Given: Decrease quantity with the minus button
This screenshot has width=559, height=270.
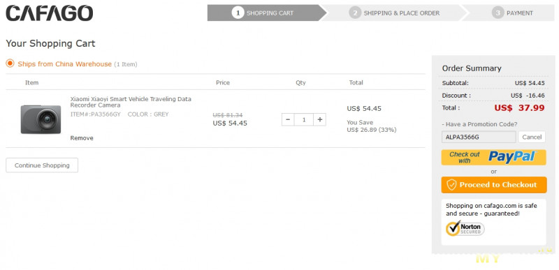Looking at the screenshot, I should (x=288, y=119).
